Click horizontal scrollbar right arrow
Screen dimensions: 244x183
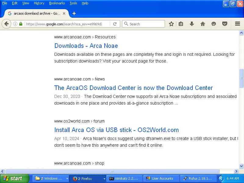[x=236, y=171]
